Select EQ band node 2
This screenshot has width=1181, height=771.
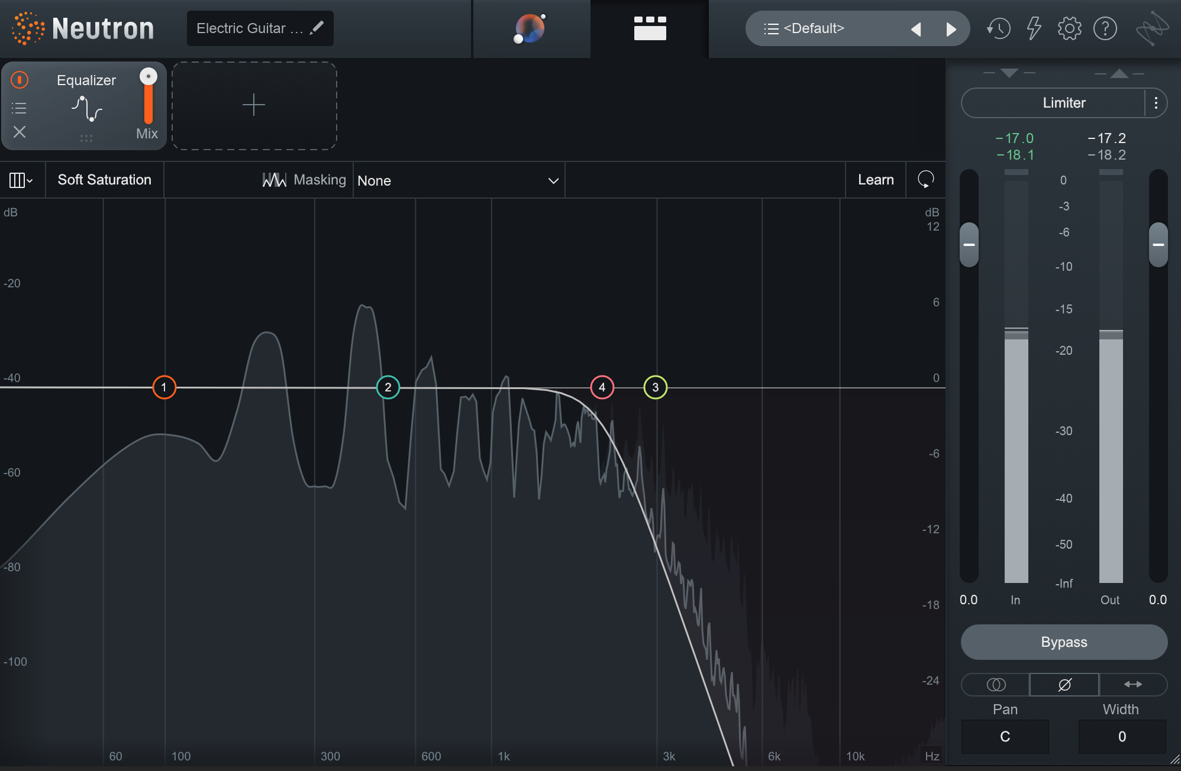388,387
